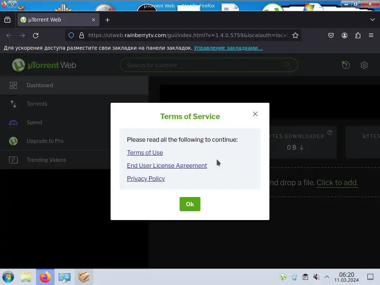
Task: Open End User License Agreement link
Action: (x=167, y=166)
